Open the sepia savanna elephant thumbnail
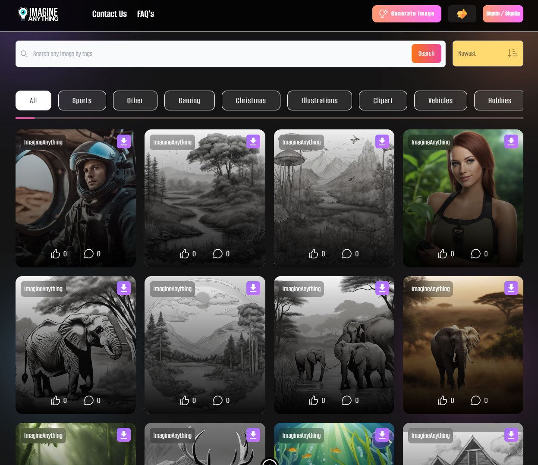Screen dimensions: 538x465 (463, 345)
